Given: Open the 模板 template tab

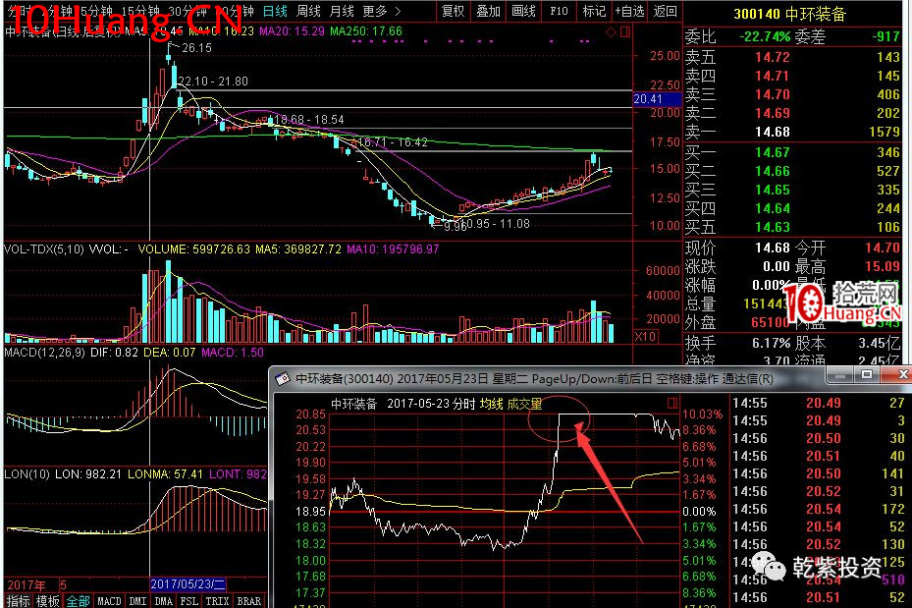Looking at the screenshot, I should pos(48,601).
